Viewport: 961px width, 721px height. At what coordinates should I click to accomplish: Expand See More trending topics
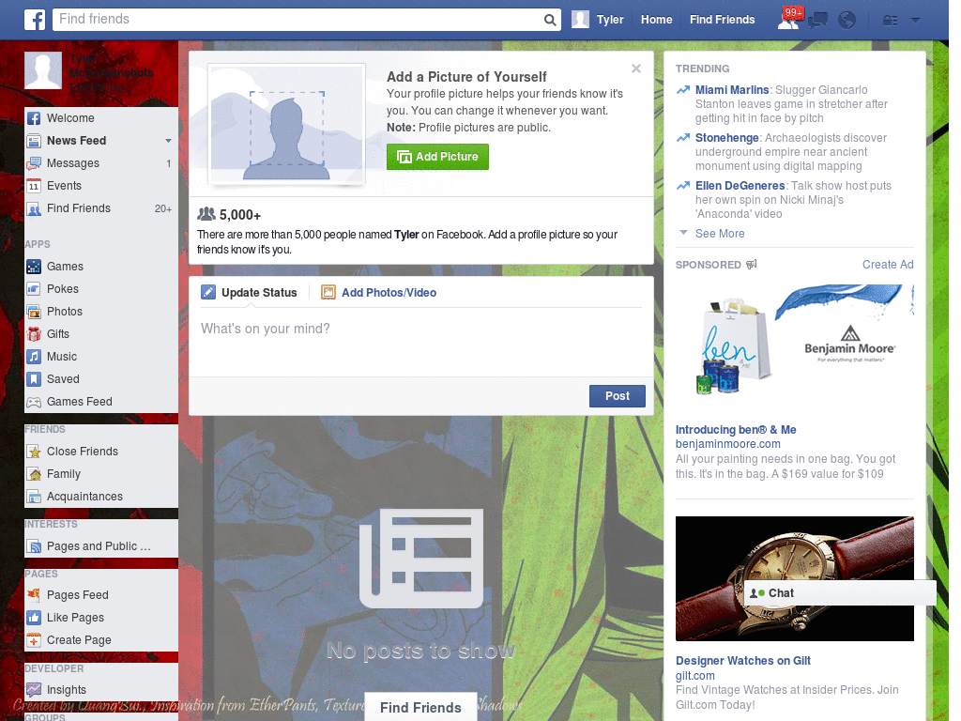[720, 234]
